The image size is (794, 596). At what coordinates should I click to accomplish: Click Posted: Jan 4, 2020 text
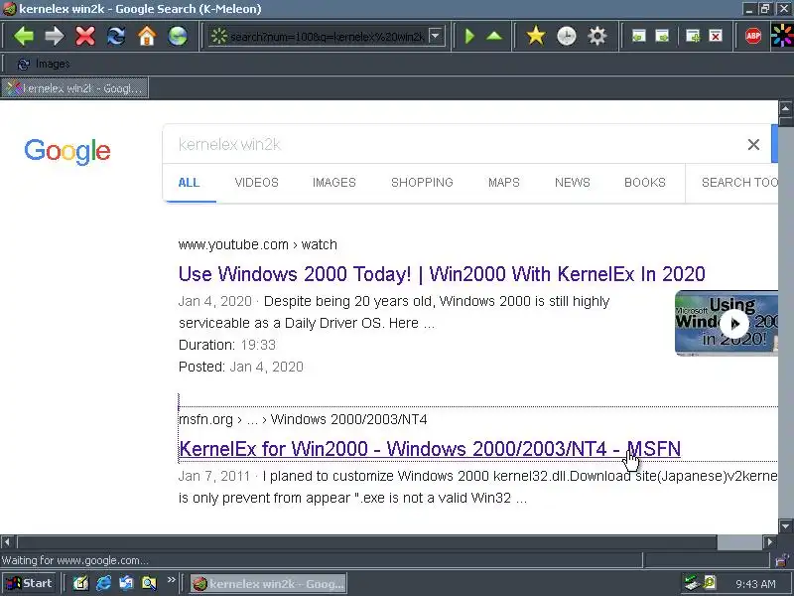pyautogui.click(x=241, y=367)
